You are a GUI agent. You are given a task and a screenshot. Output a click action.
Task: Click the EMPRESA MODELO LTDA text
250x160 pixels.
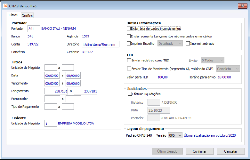tap(76, 124)
